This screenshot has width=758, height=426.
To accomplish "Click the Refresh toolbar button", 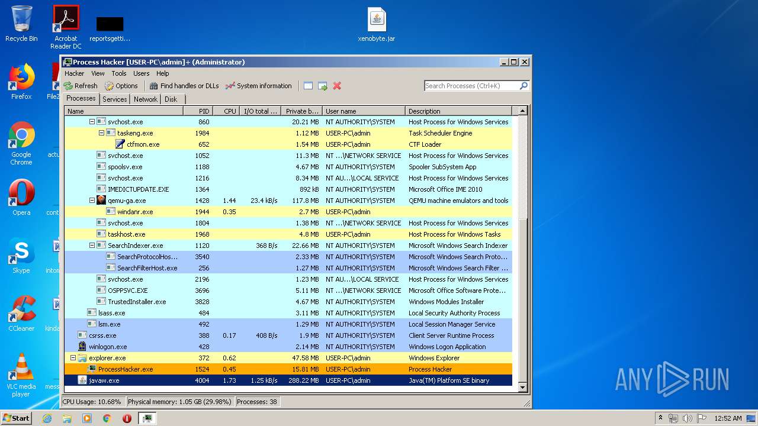I will point(81,86).
